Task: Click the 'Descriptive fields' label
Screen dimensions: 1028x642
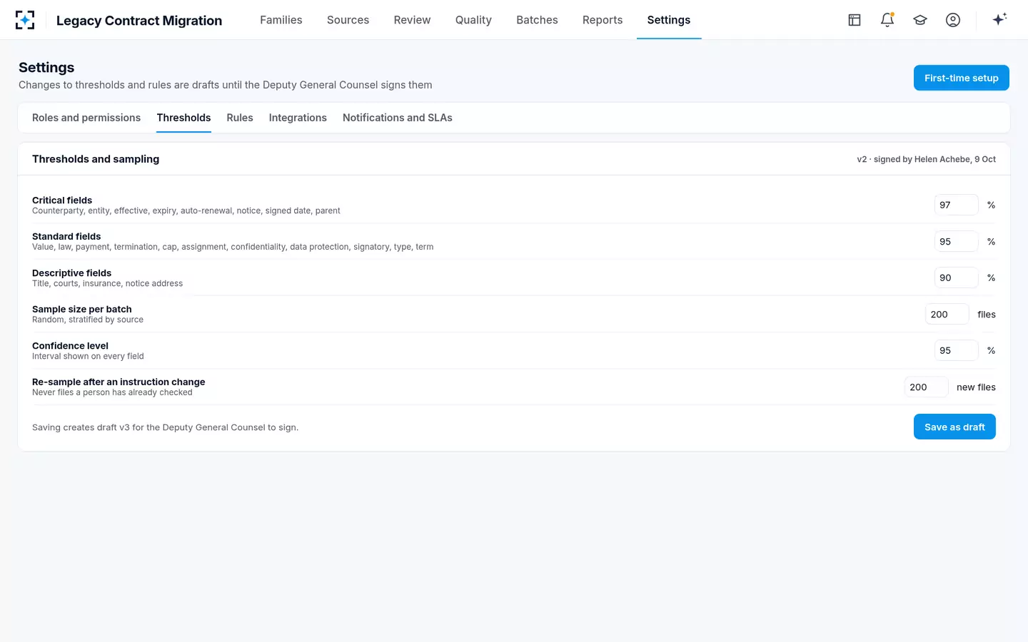Action: (71, 273)
